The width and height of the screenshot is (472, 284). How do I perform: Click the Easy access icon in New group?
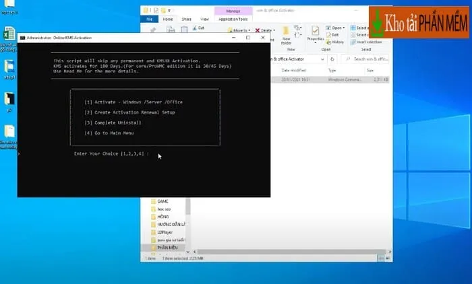pyautogui.click(x=297, y=35)
